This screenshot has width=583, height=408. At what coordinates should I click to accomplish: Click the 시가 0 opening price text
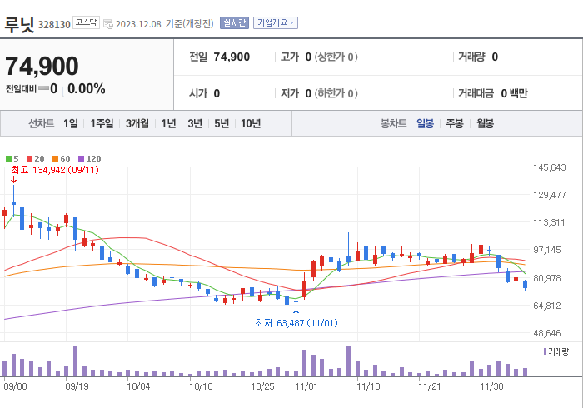(204, 93)
